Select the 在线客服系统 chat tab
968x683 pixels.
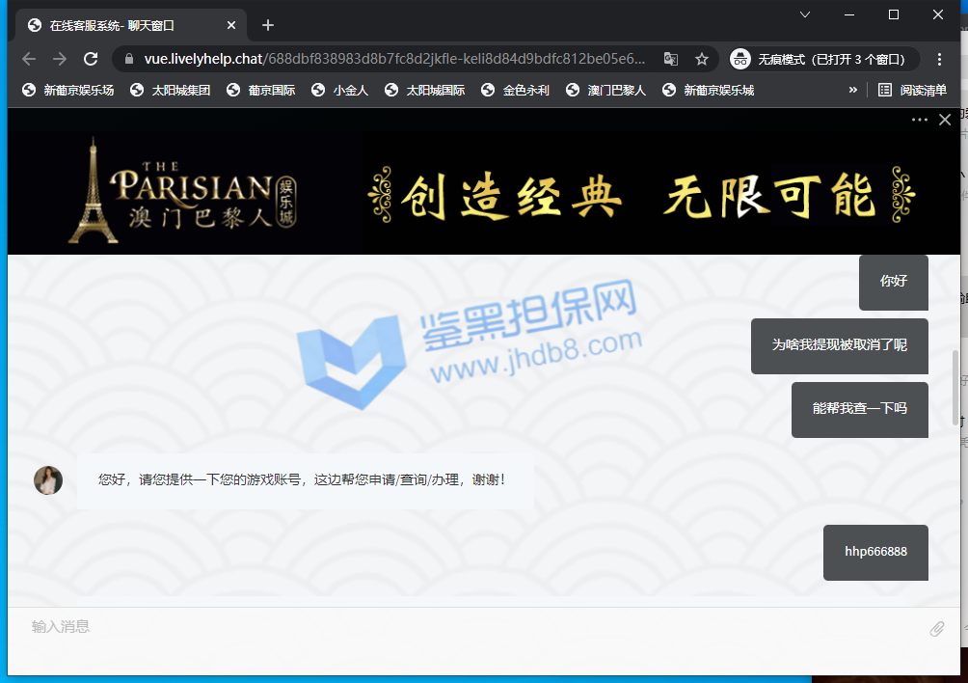125,25
